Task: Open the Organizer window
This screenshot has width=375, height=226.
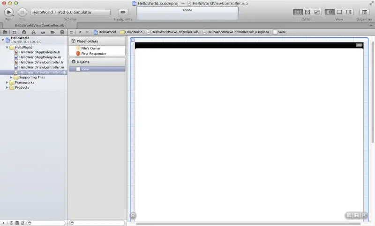Action: [x=364, y=12]
